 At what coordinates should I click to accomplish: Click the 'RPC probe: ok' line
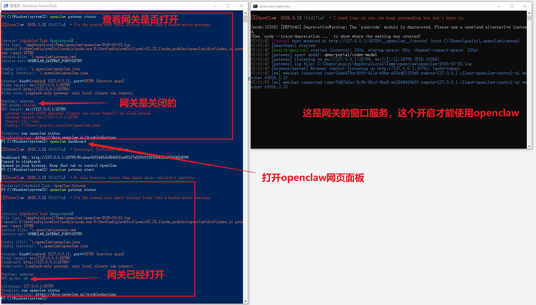click(x=14, y=278)
